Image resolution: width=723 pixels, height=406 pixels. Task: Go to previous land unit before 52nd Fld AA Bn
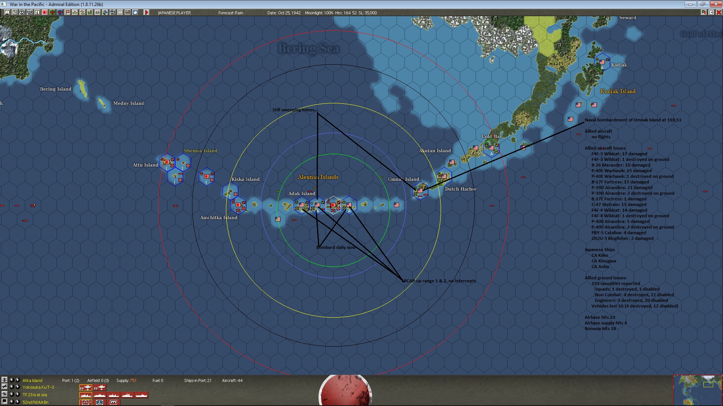tap(11, 402)
